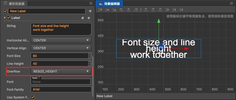This screenshot has width=236, height=100.
Task: Grab the red X-axis gizmo arrow
Action: pyautogui.click(x=187, y=48)
